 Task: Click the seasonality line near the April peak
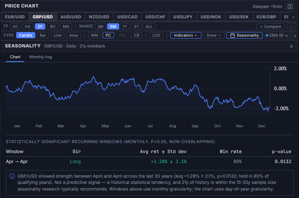point(93,77)
